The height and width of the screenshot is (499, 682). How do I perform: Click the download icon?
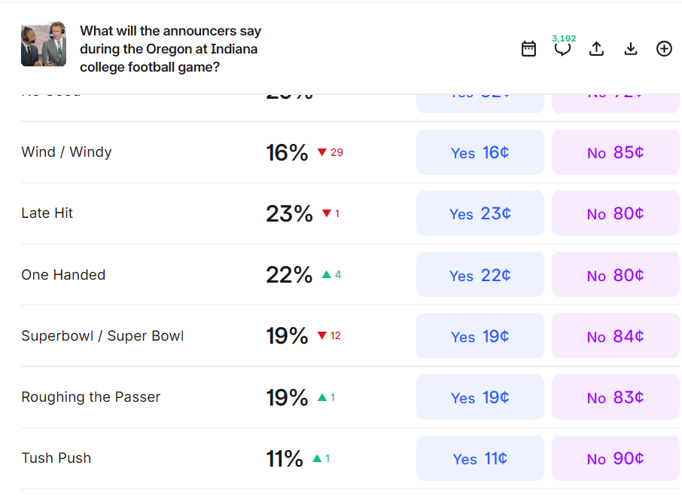tap(631, 49)
